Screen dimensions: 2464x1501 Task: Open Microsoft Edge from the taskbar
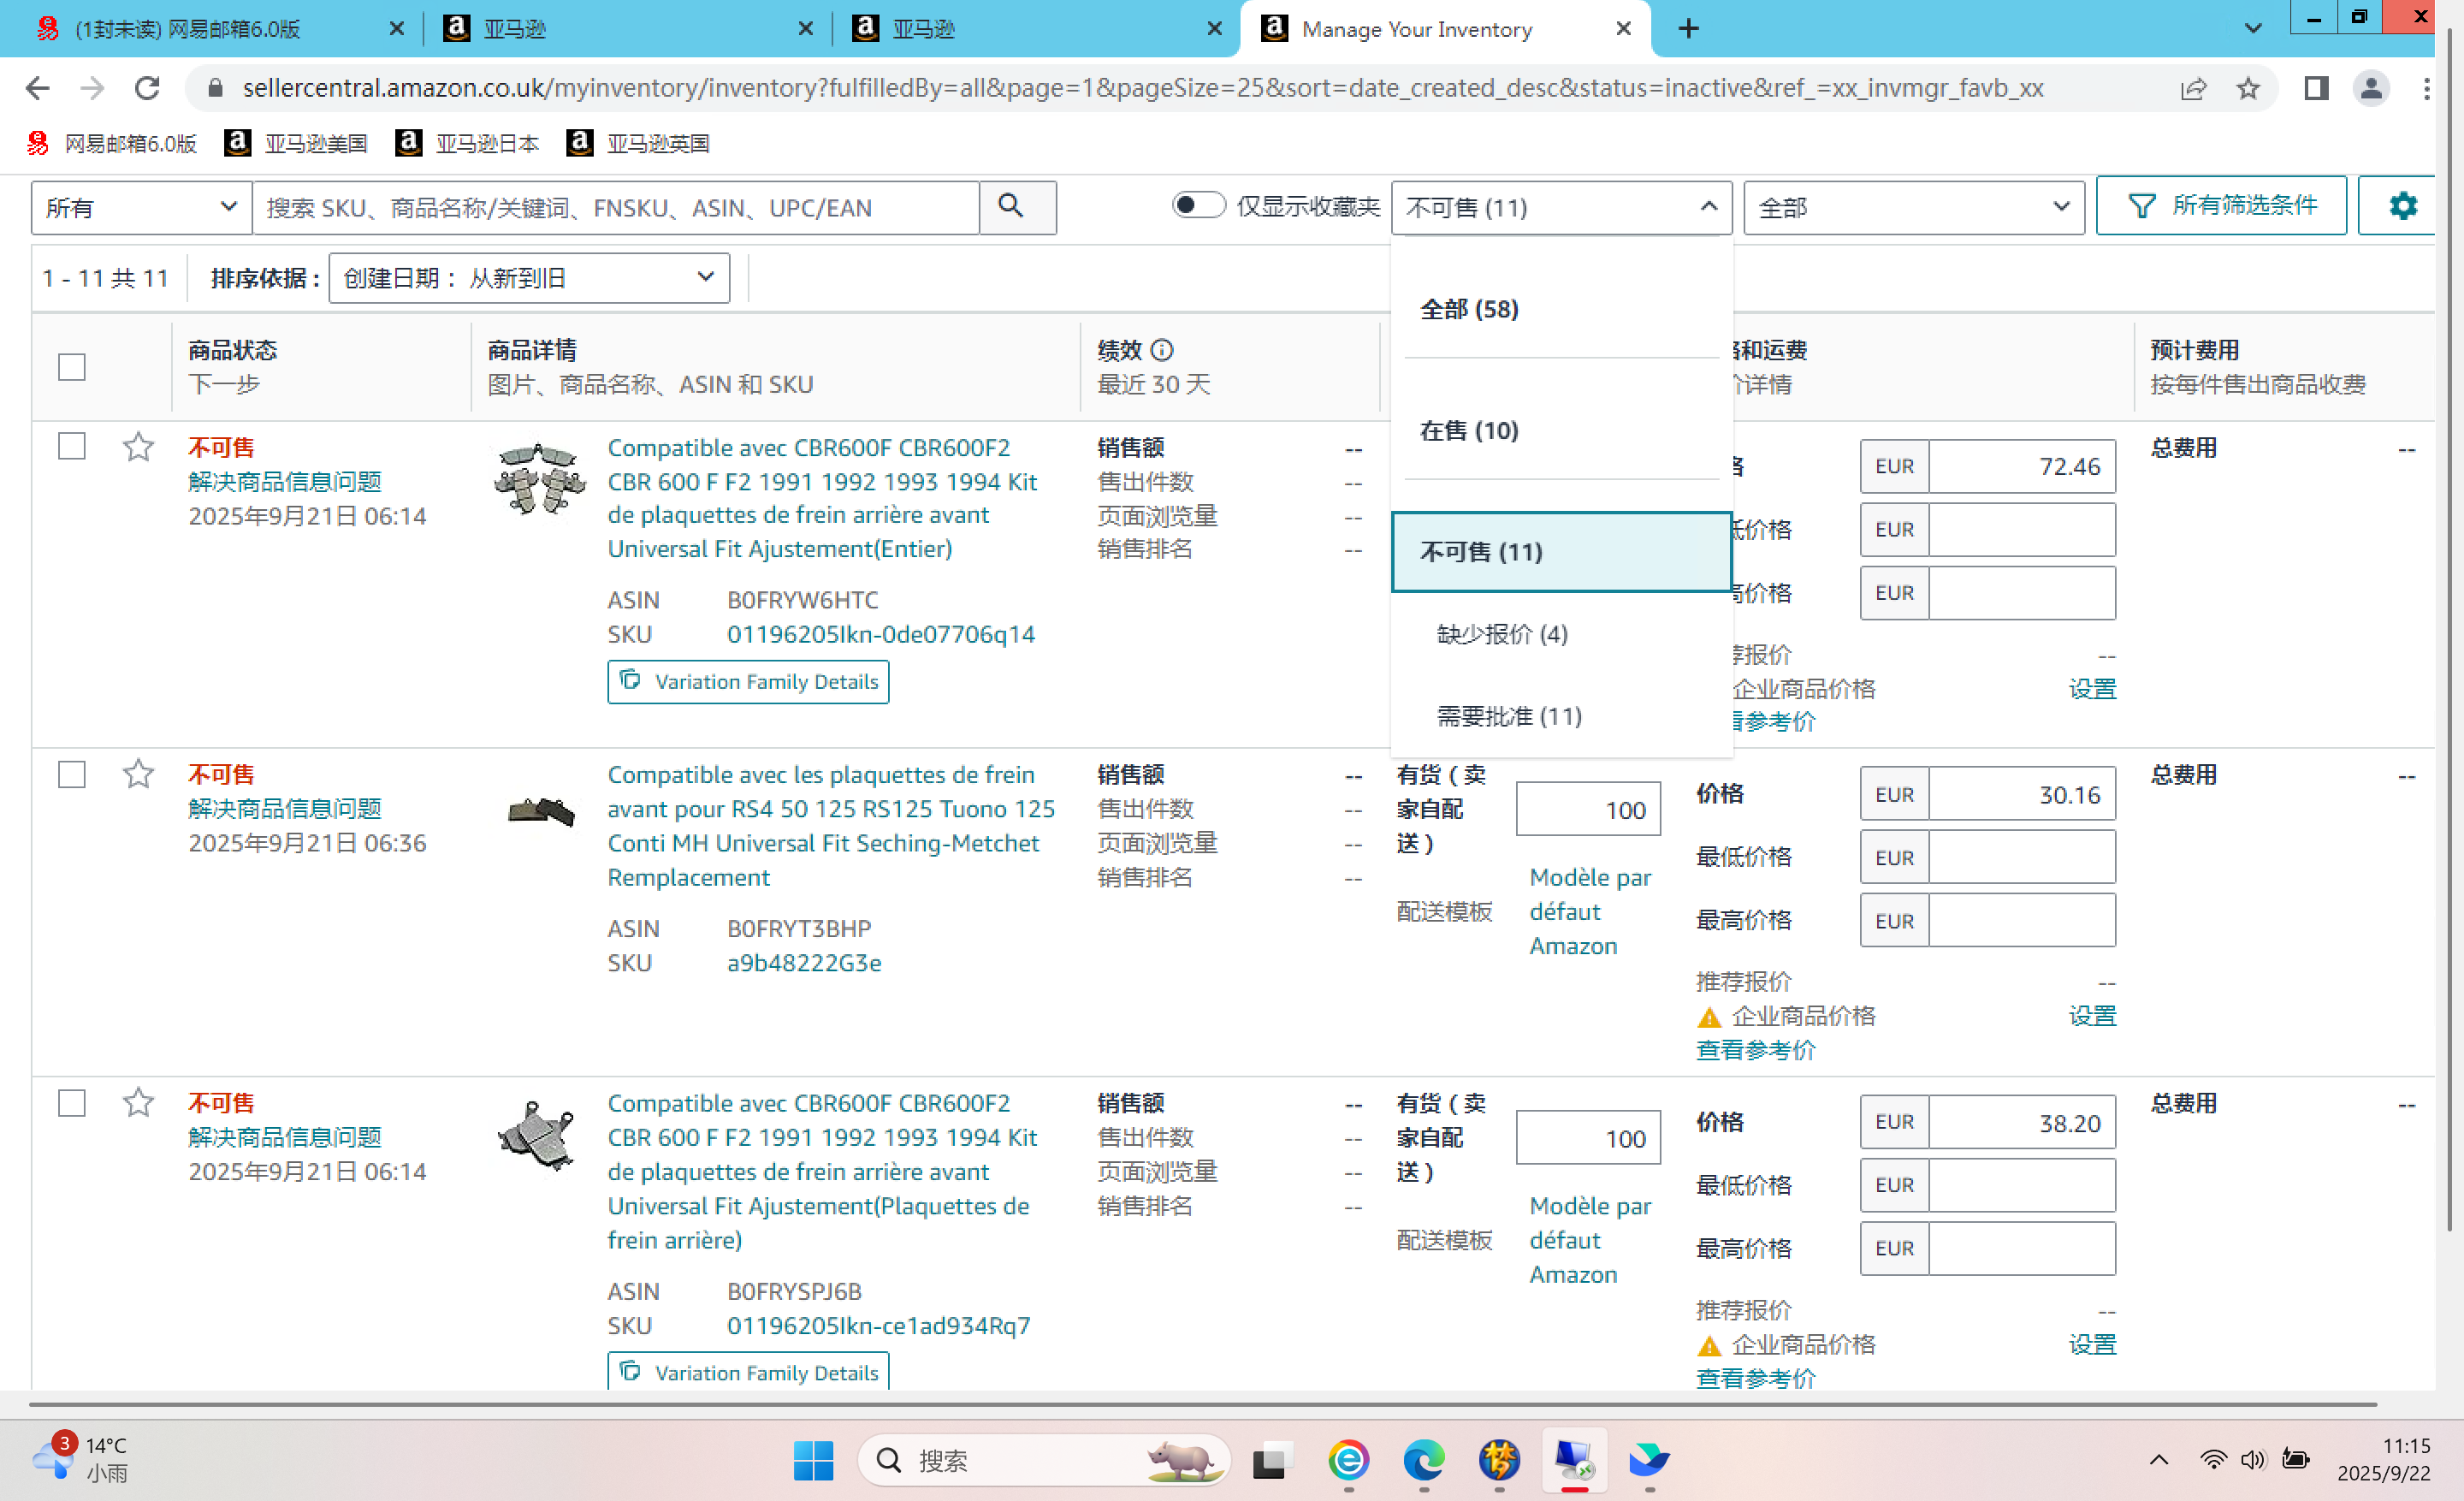pyautogui.click(x=1423, y=1461)
